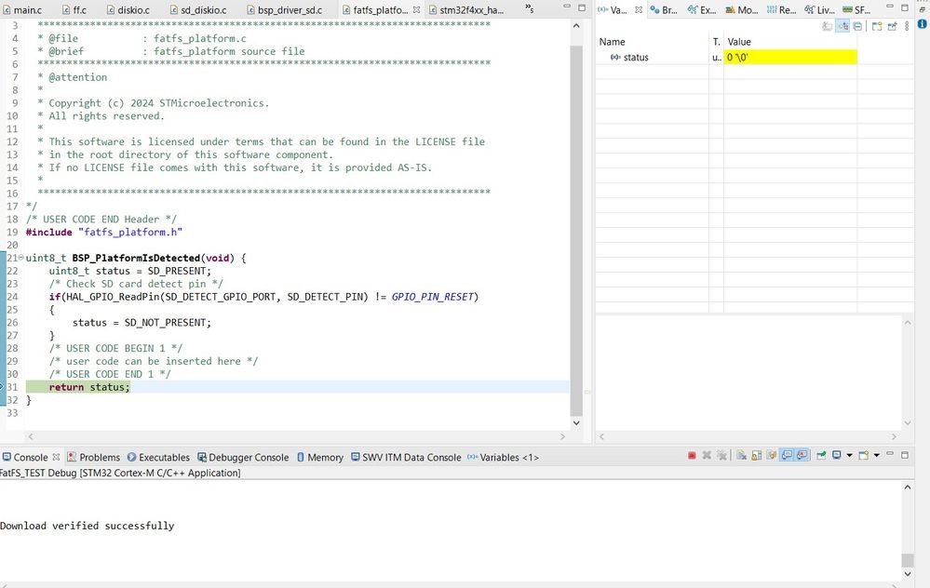
Task: Click the Display Selected Console icon
Action: (836, 455)
